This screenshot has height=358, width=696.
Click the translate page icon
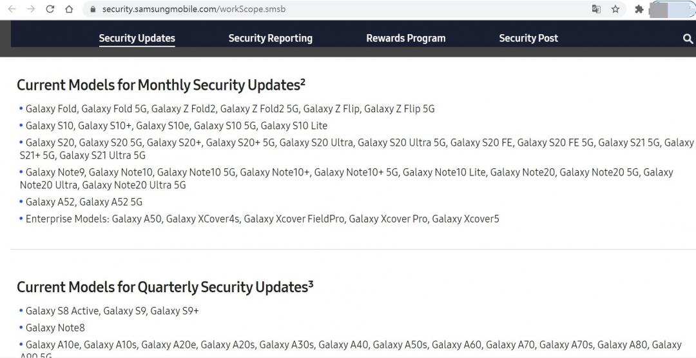click(597, 9)
